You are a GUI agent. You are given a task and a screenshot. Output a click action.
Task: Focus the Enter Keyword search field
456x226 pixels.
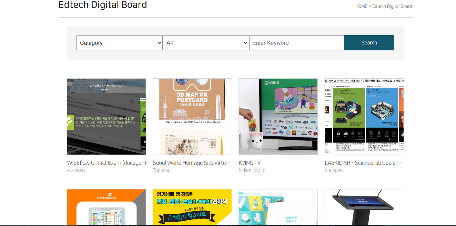coord(296,43)
